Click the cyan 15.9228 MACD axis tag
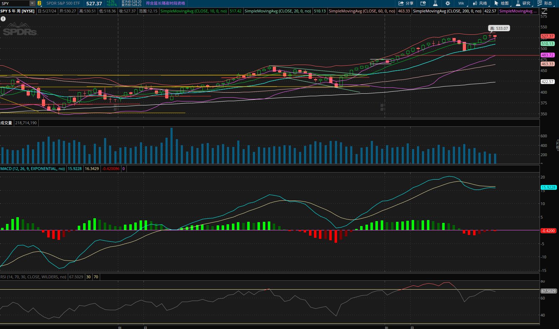Image resolution: width=559 pixels, height=329 pixels. point(549,187)
